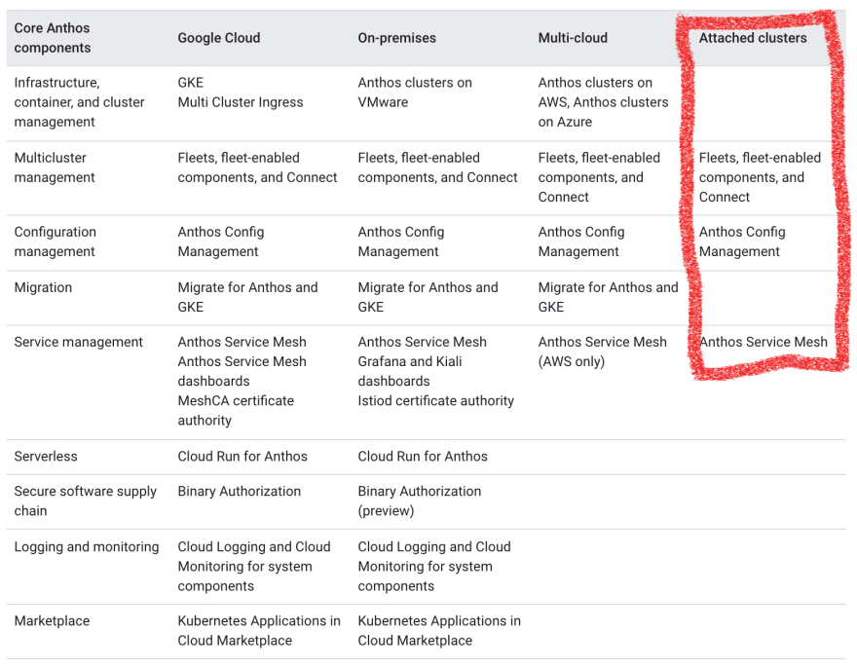
Task: Select Google Cloud 'Anthos Config Management' cell
Action: pos(221,241)
